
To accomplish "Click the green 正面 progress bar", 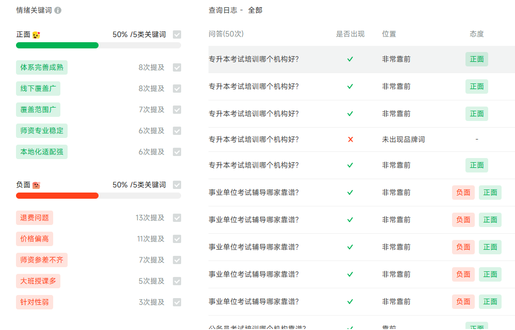I will point(57,45).
